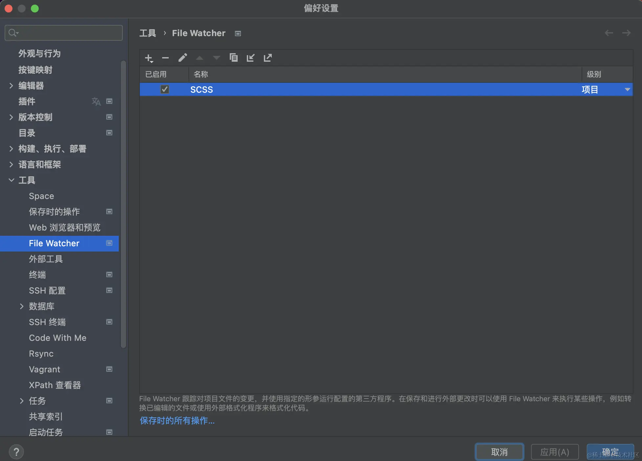Open the SCSS level dropdown
Image resolution: width=642 pixels, height=461 pixels.
tap(627, 89)
